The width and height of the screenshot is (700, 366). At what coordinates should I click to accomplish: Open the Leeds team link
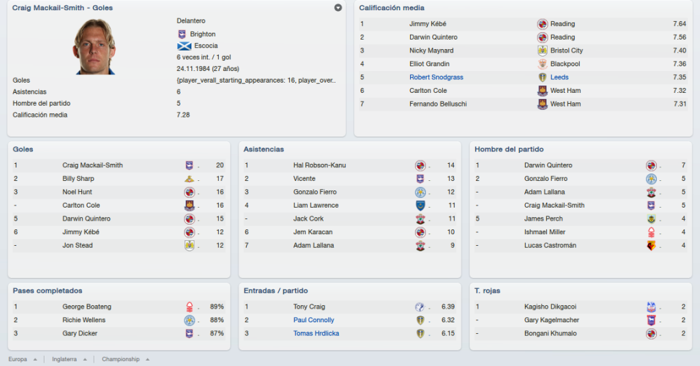559,78
